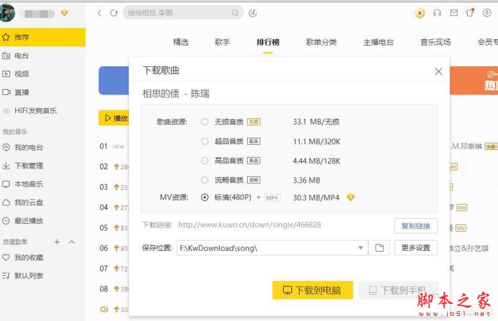Open the mail messages icon
This screenshot has width=498, height=321.
(454, 13)
